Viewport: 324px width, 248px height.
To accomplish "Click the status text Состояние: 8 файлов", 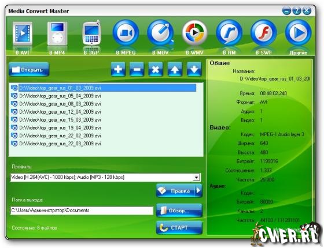I will (x=34, y=228).
